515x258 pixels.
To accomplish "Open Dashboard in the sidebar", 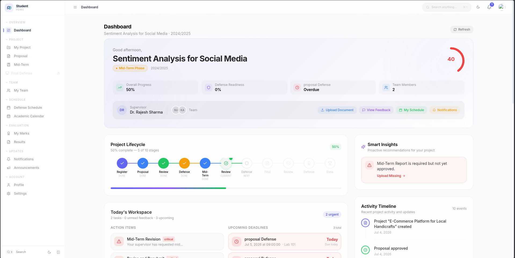I will pos(33,30).
